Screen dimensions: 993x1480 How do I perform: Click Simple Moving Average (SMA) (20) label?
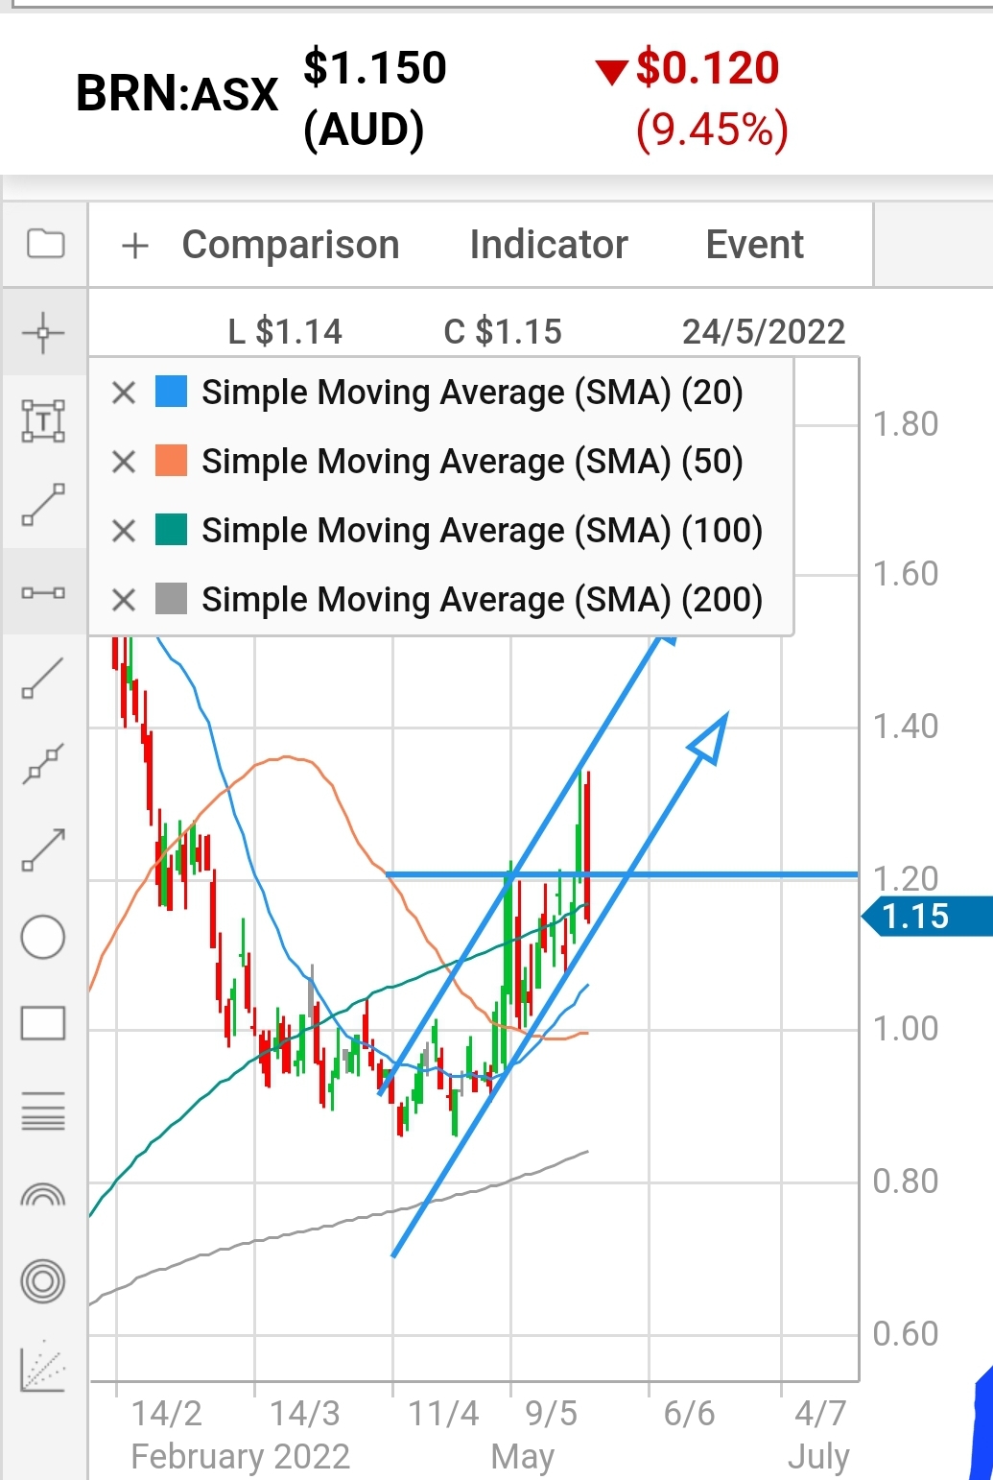pos(473,393)
